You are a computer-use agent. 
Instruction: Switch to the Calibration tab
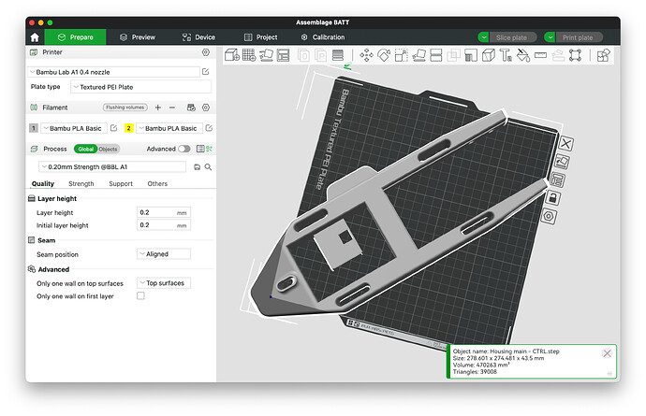click(323, 37)
